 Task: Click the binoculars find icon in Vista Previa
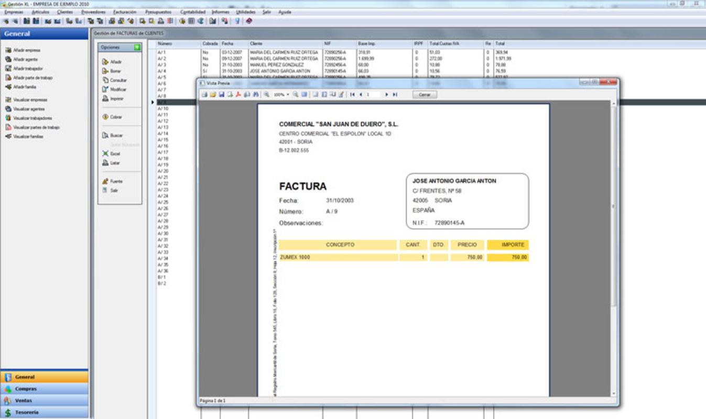point(256,95)
